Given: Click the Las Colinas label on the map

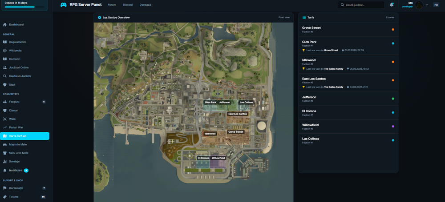Looking at the screenshot, I should pos(246,102).
